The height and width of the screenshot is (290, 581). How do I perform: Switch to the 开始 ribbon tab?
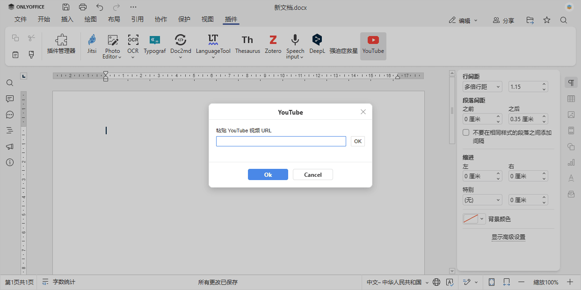pyautogui.click(x=44, y=19)
